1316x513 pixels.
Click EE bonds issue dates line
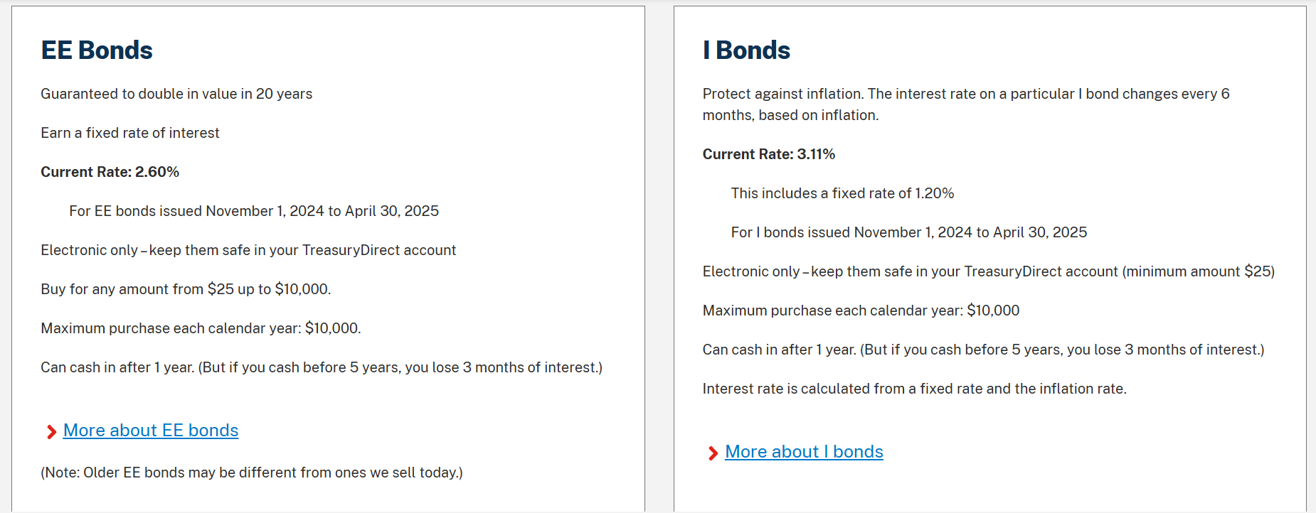click(253, 210)
